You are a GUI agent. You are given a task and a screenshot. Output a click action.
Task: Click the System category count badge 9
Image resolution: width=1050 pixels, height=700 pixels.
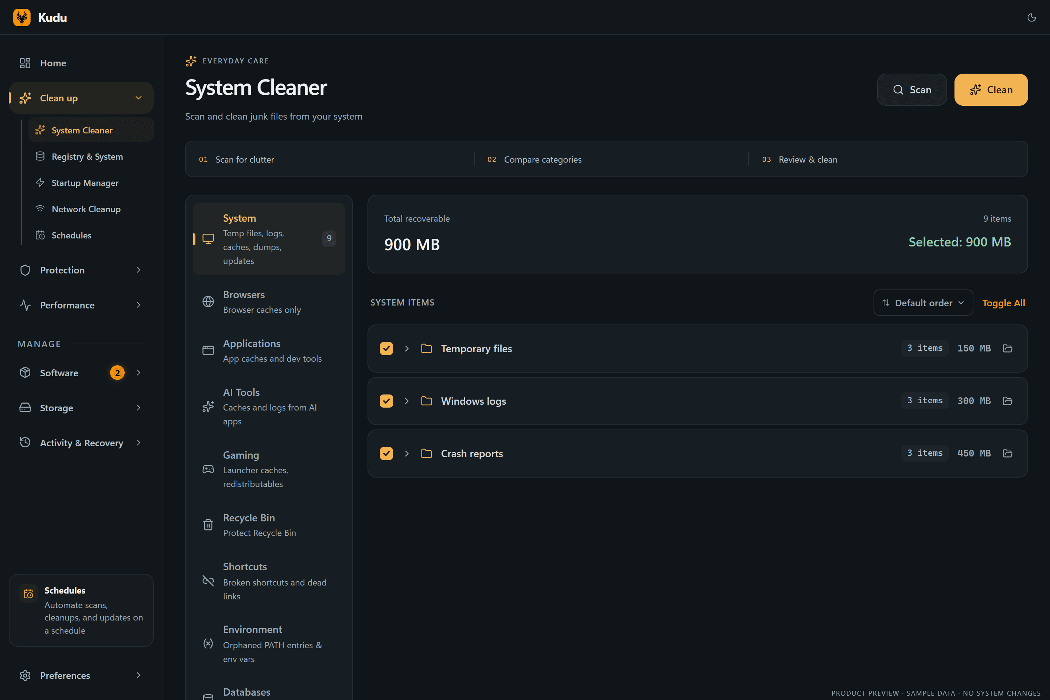click(329, 238)
